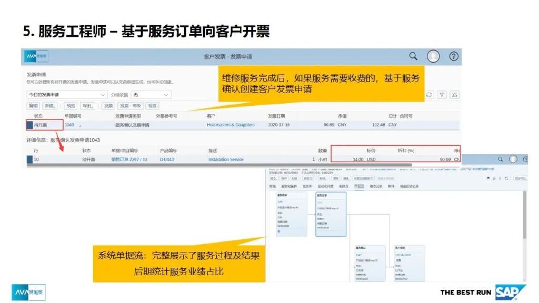Viewport: 539px width, 303px height.
Task: Open the 今日的发票申请 view dropdown
Action: 66,95
